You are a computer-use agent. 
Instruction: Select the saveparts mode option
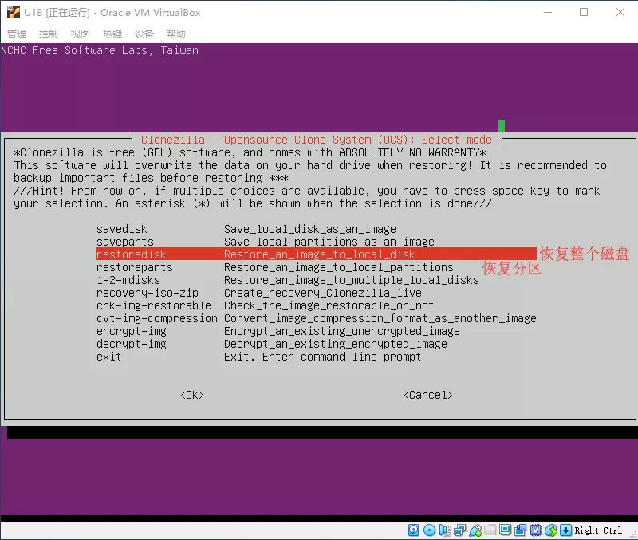click(x=316, y=242)
